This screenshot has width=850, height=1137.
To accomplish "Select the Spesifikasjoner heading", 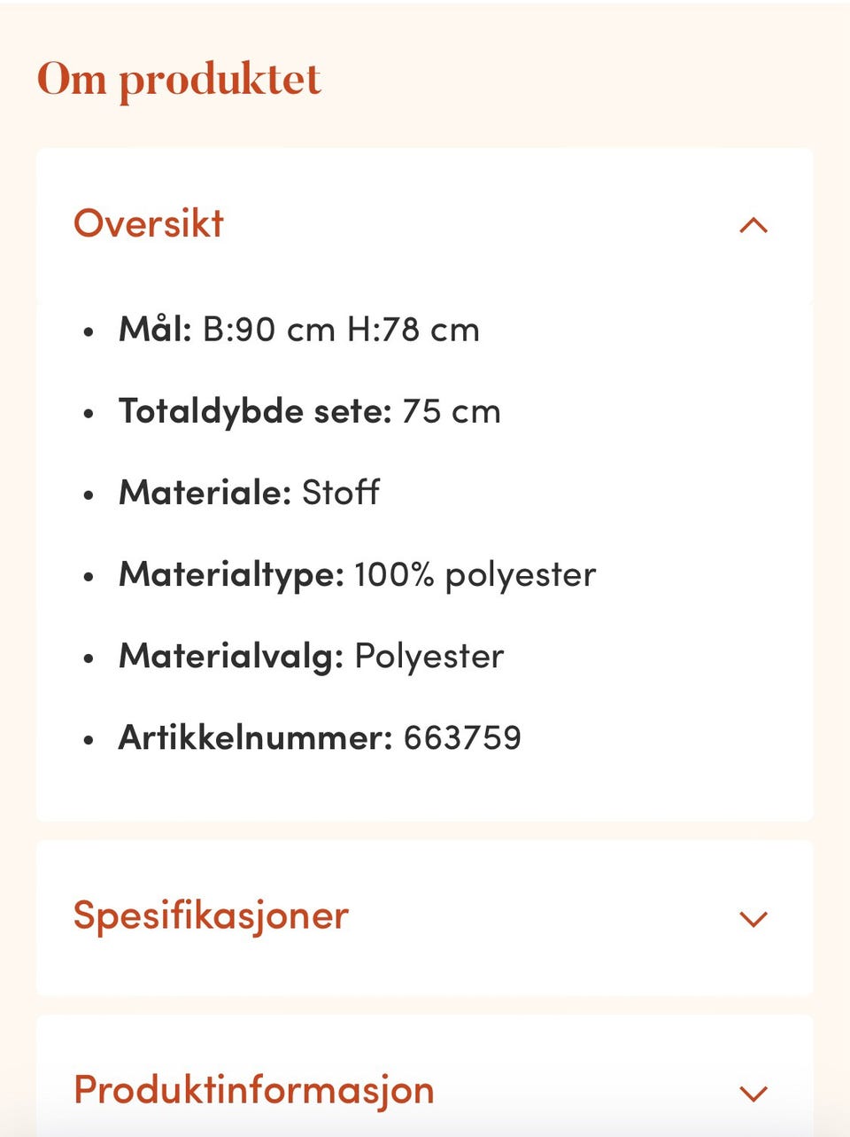I will (x=210, y=917).
